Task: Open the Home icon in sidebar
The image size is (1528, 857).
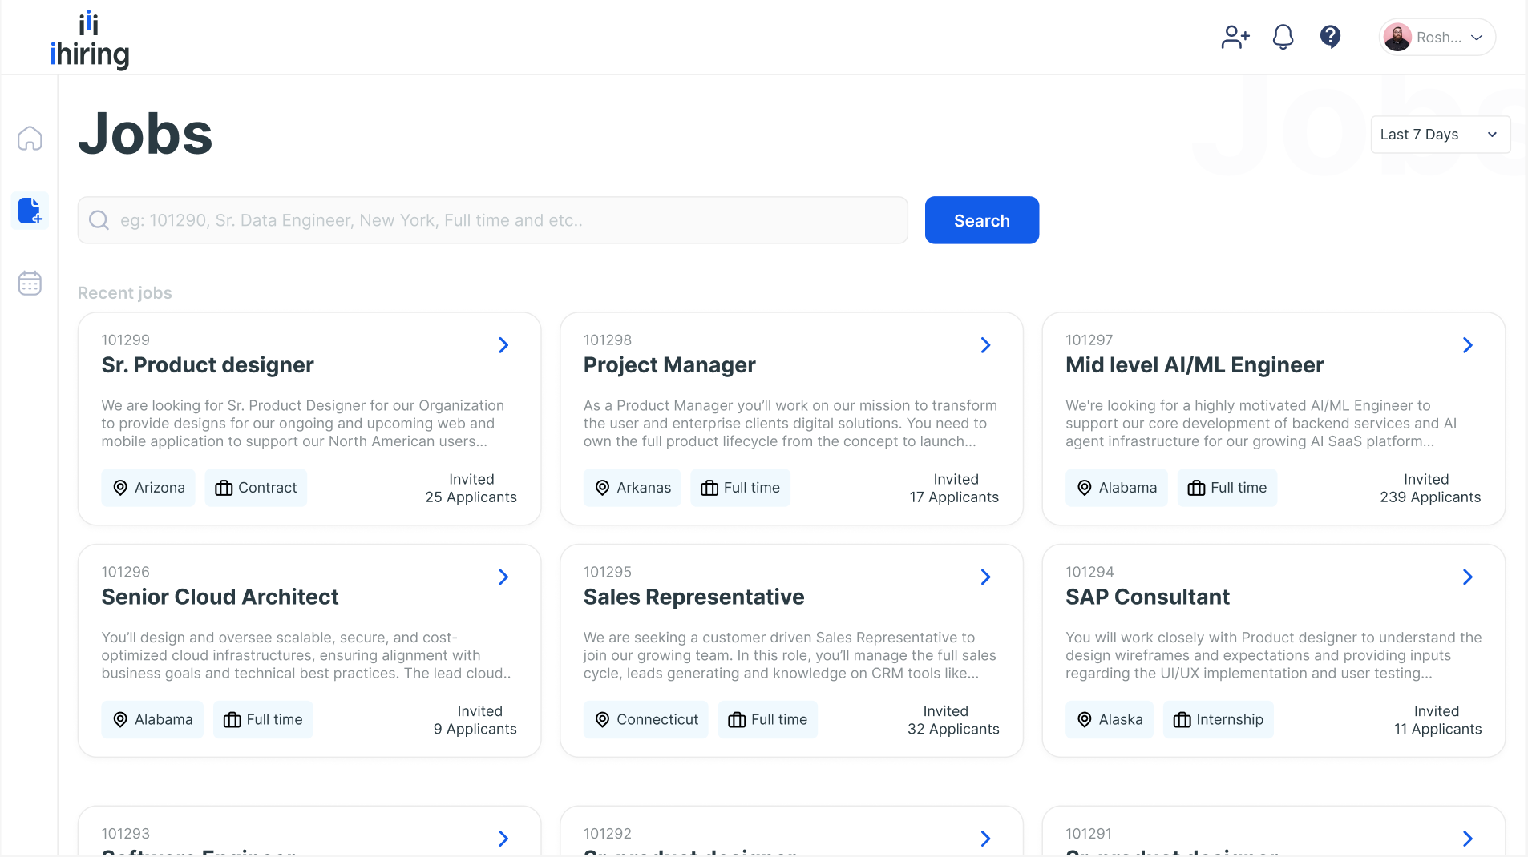Action: tap(30, 139)
